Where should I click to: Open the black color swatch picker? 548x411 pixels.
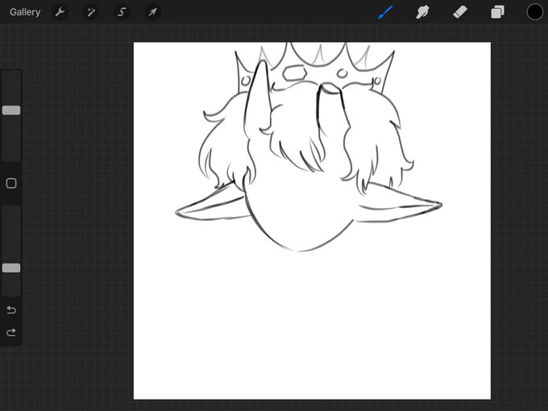[x=535, y=12]
